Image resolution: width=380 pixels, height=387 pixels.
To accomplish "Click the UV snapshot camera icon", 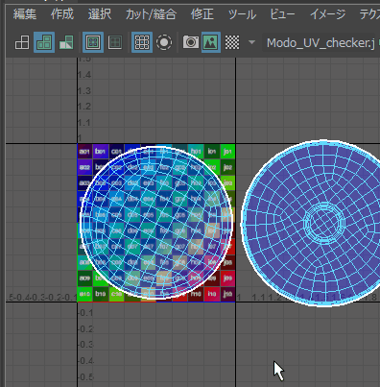I will point(191,42).
